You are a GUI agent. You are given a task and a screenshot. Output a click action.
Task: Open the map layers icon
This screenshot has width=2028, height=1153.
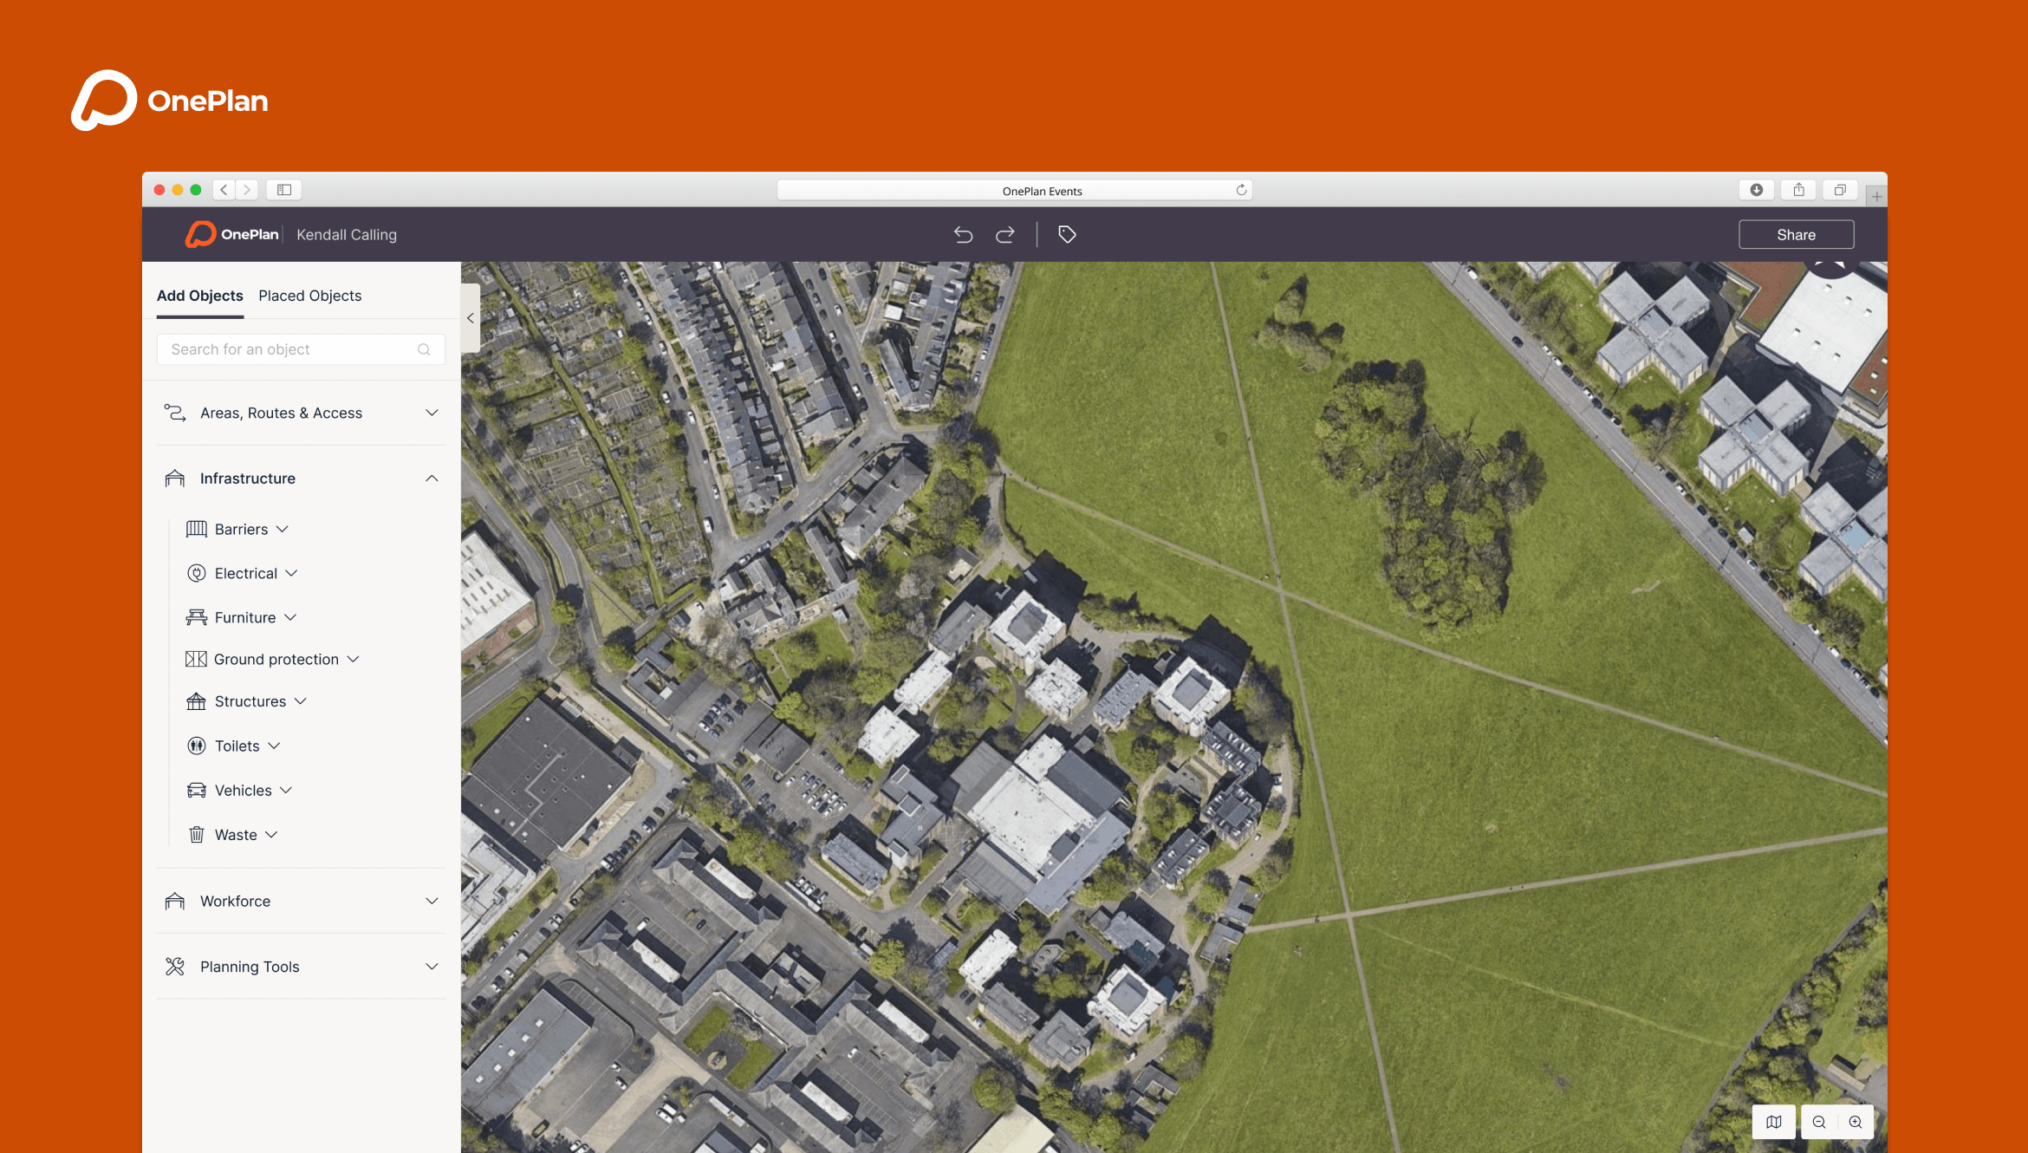1773,1122
